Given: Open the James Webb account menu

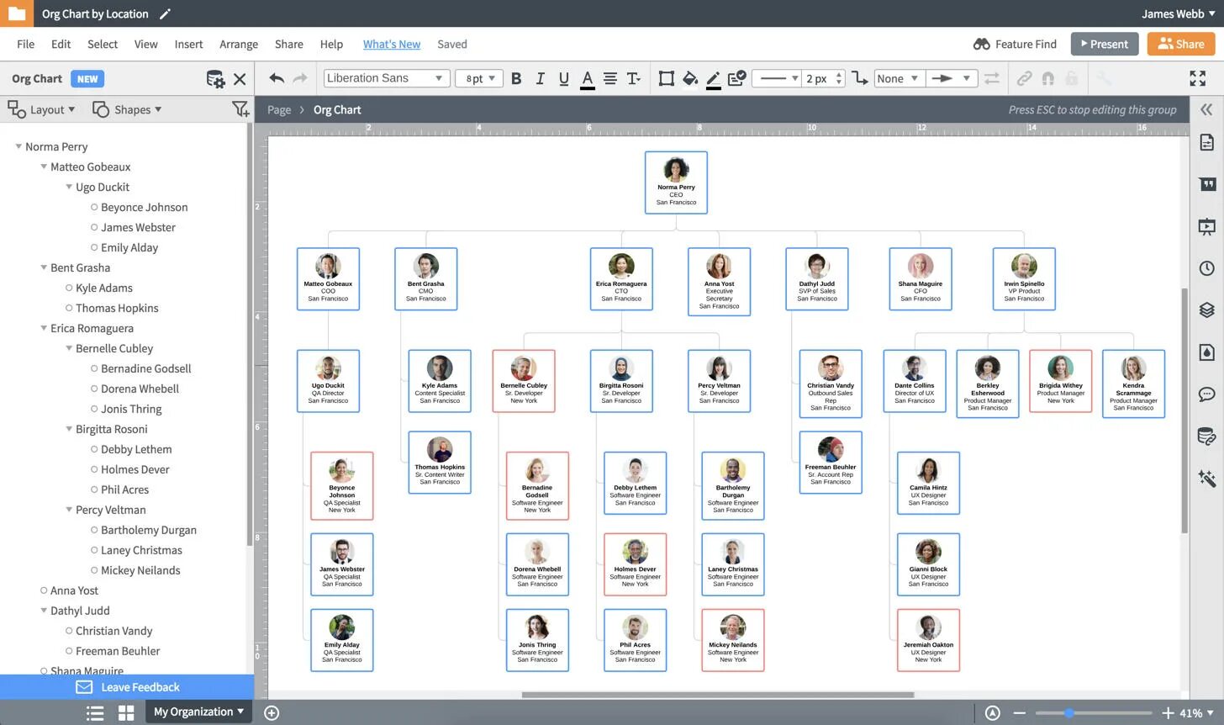Looking at the screenshot, I should (x=1178, y=13).
